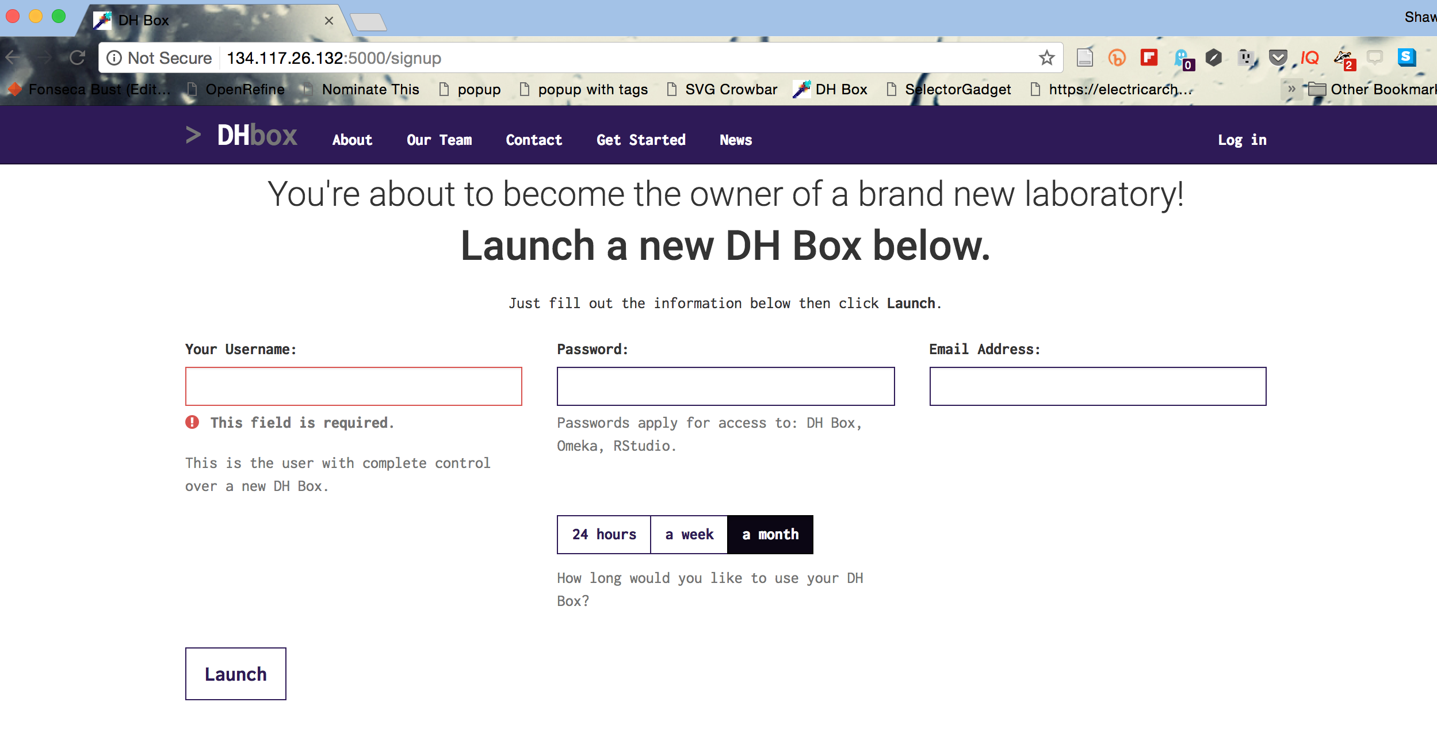Click the 'Launch a new DH Box below.' heading
The image size is (1437, 752).
pyautogui.click(x=725, y=245)
